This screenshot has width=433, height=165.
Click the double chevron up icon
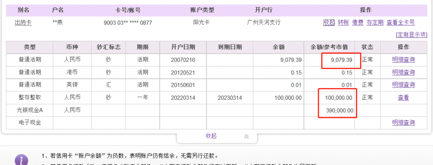coord(247,136)
